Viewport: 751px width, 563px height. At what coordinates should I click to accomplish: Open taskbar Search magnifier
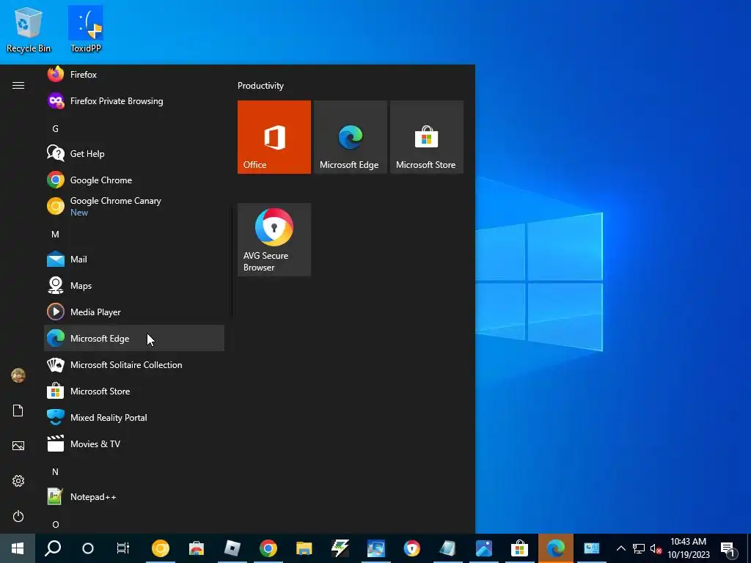[53, 548]
